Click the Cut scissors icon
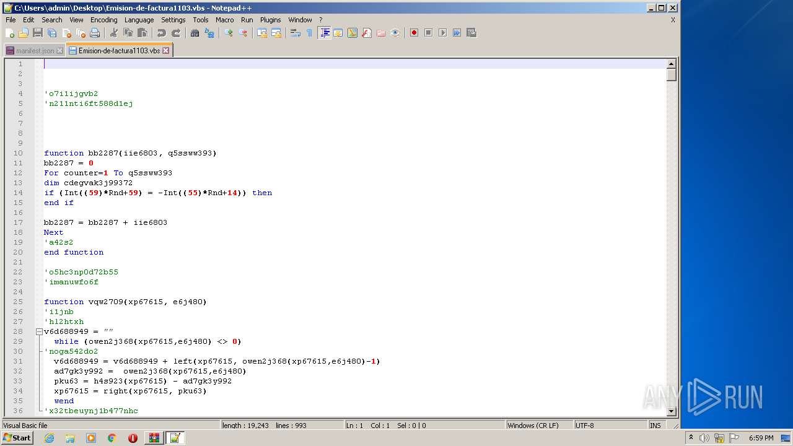 coord(114,33)
